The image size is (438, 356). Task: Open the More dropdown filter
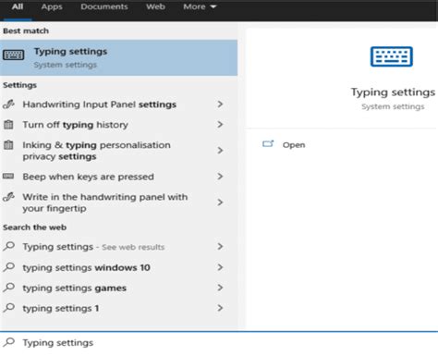click(x=200, y=6)
